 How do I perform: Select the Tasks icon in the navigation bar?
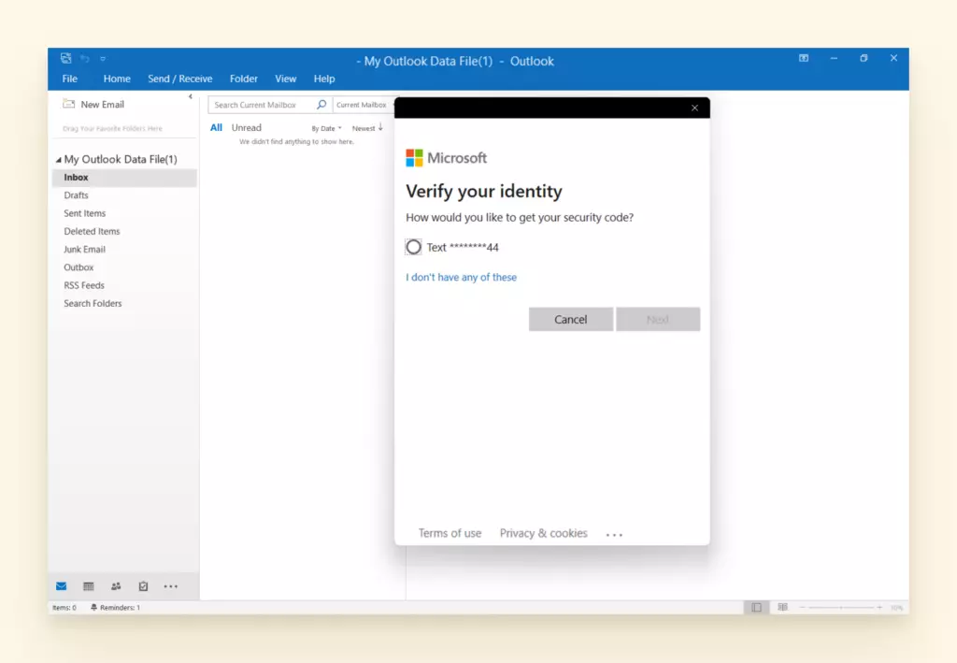point(142,586)
